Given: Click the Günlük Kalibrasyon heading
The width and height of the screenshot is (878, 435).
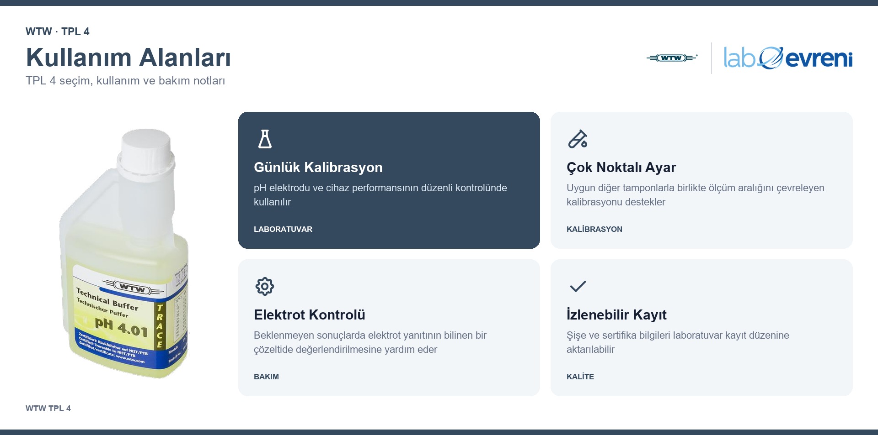Looking at the screenshot, I should click(x=318, y=168).
